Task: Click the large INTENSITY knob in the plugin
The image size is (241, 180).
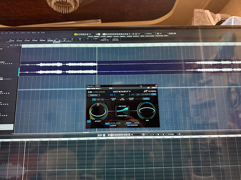Action: 99,111
